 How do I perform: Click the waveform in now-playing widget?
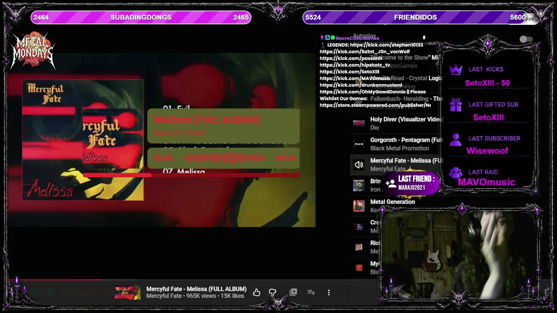point(225,158)
